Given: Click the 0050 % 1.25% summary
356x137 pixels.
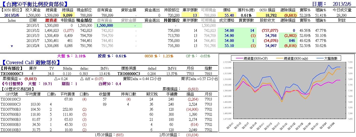Looking at the screenshot, I should pos(159,56).
